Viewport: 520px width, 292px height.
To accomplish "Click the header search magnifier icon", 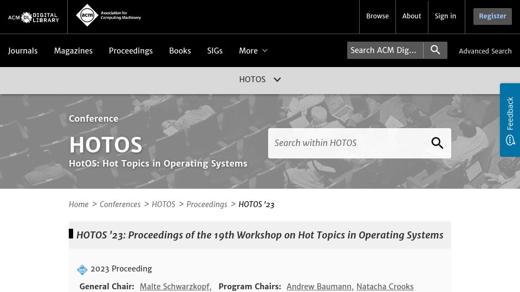I will click(x=435, y=50).
